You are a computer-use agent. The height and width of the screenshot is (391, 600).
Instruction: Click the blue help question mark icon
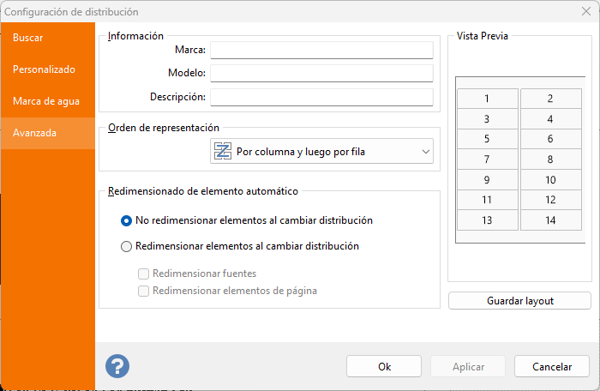pos(117,366)
